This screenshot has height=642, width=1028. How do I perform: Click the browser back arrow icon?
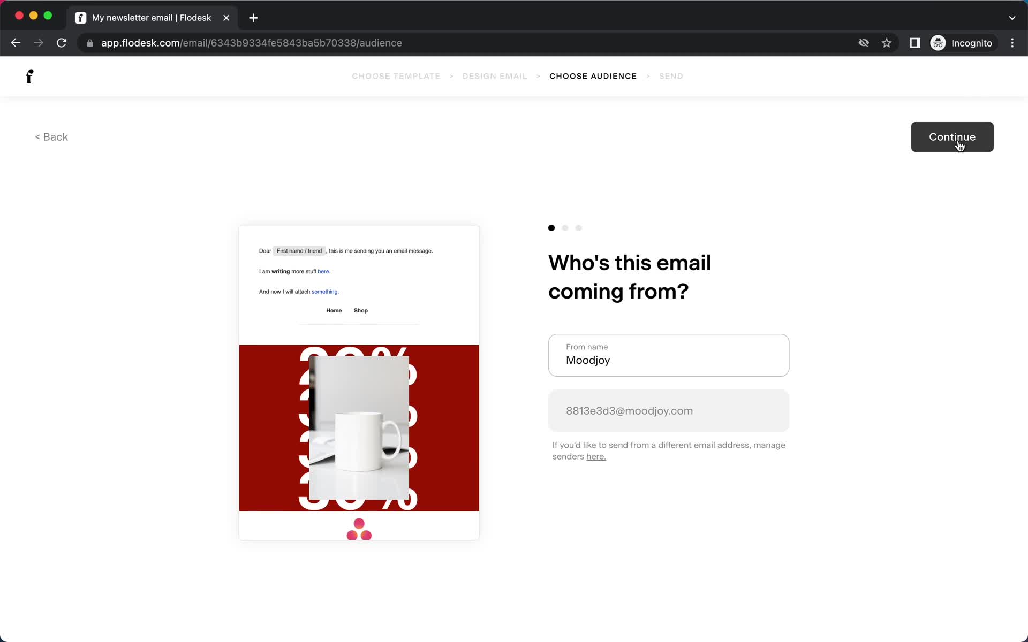(x=15, y=43)
